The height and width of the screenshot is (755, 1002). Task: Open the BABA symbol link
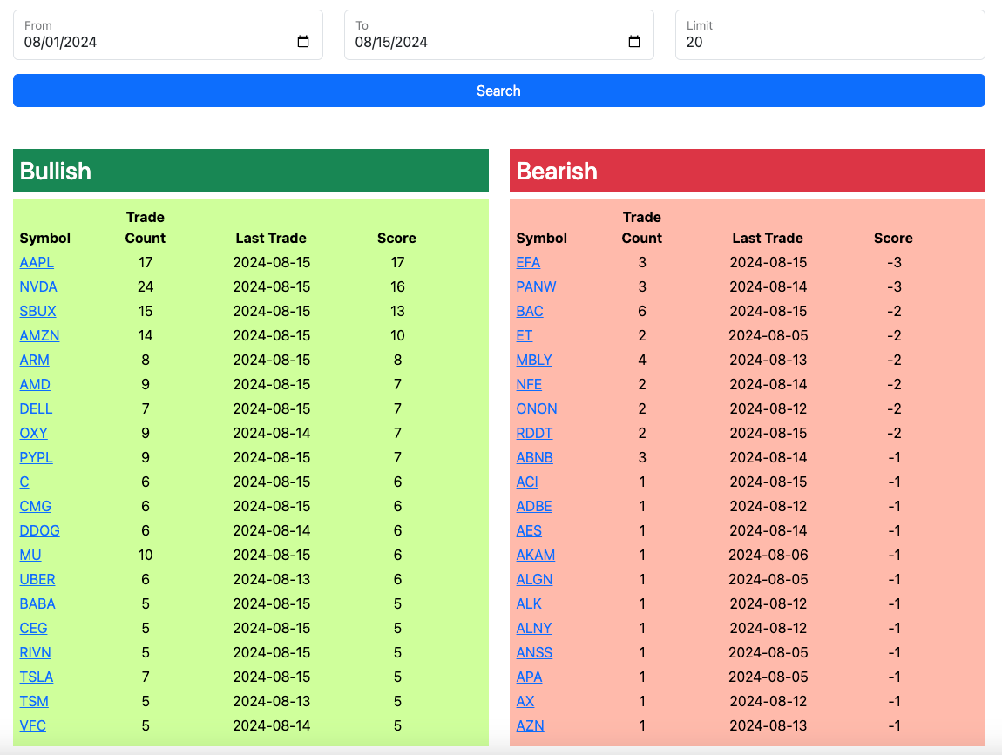(37, 603)
